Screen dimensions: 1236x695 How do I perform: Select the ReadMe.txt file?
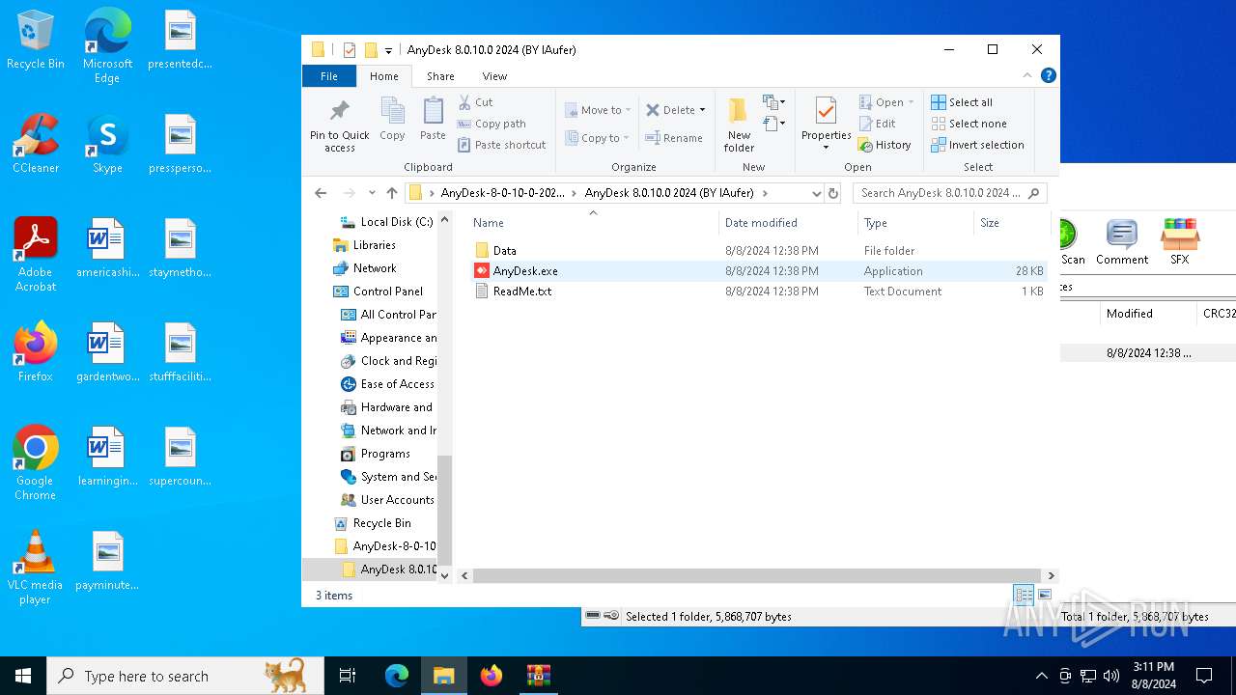(x=758, y=292)
